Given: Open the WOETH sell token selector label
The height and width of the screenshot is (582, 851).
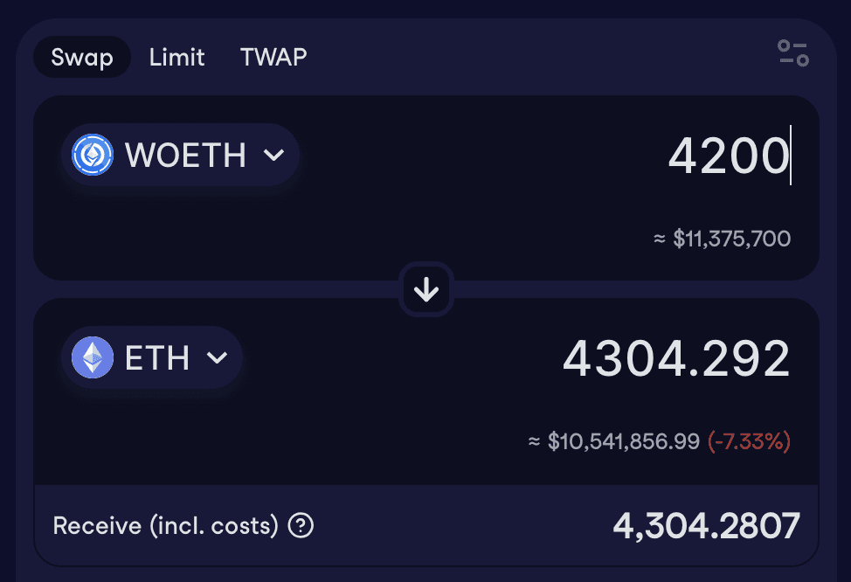Looking at the screenshot, I should click(x=185, y=156).
